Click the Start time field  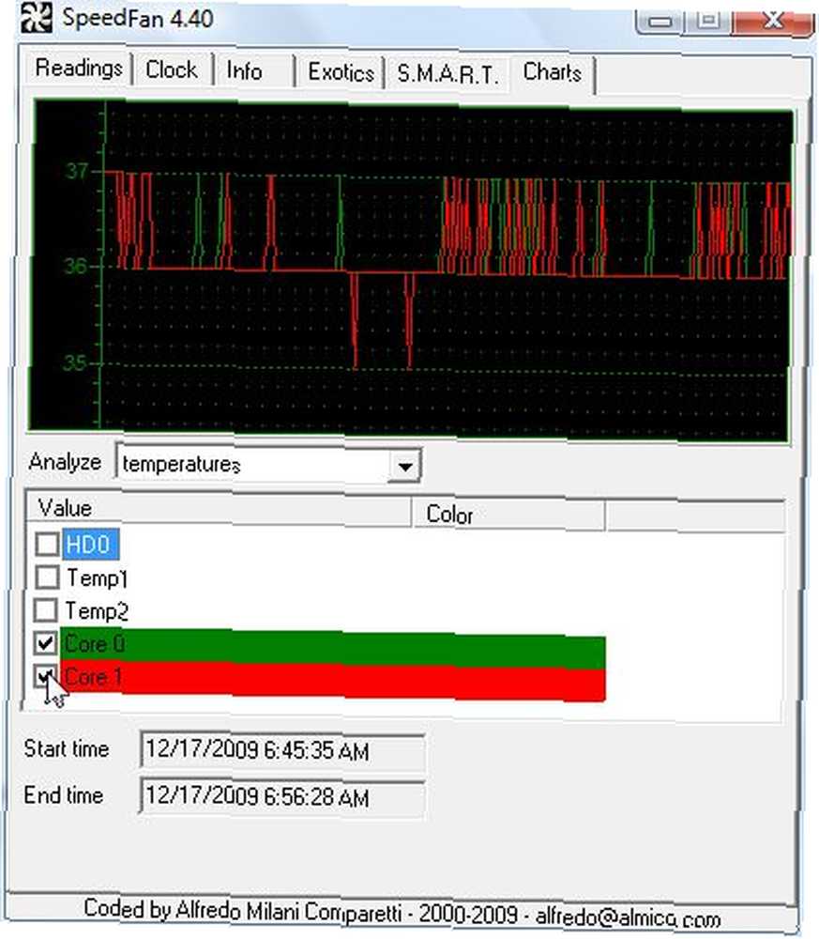282,749
